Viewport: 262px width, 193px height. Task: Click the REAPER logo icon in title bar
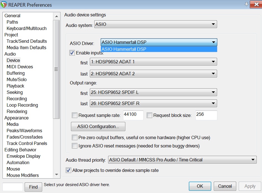[x=4, y=5]
